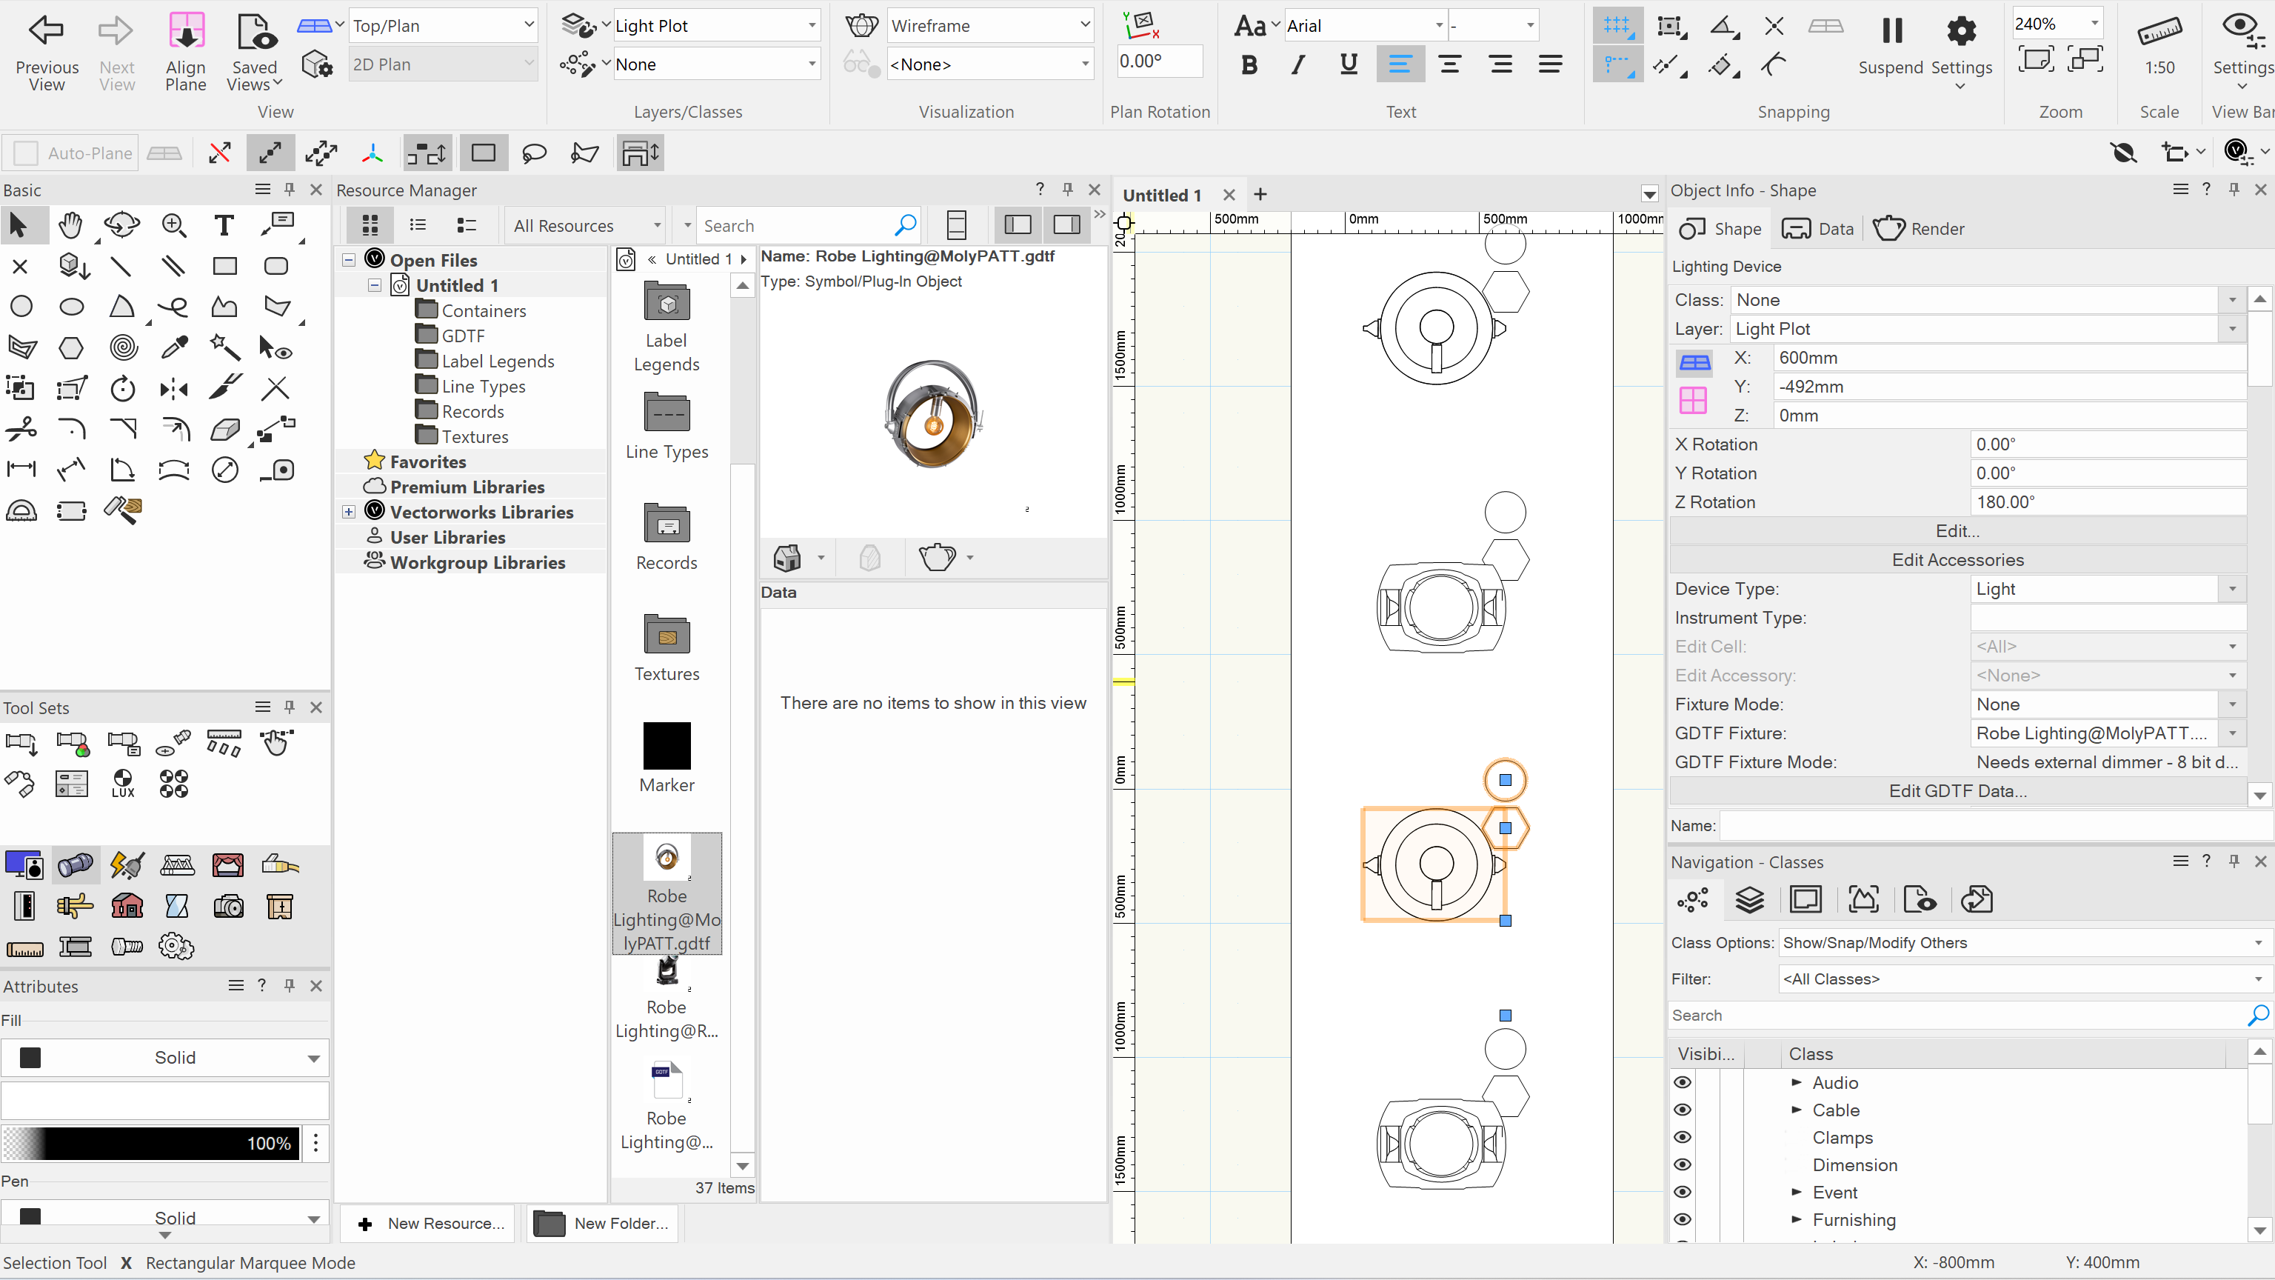Toggle visibility of Event class
The height and width of the screenshot is (1280, 2275).
point(1683,1193)
